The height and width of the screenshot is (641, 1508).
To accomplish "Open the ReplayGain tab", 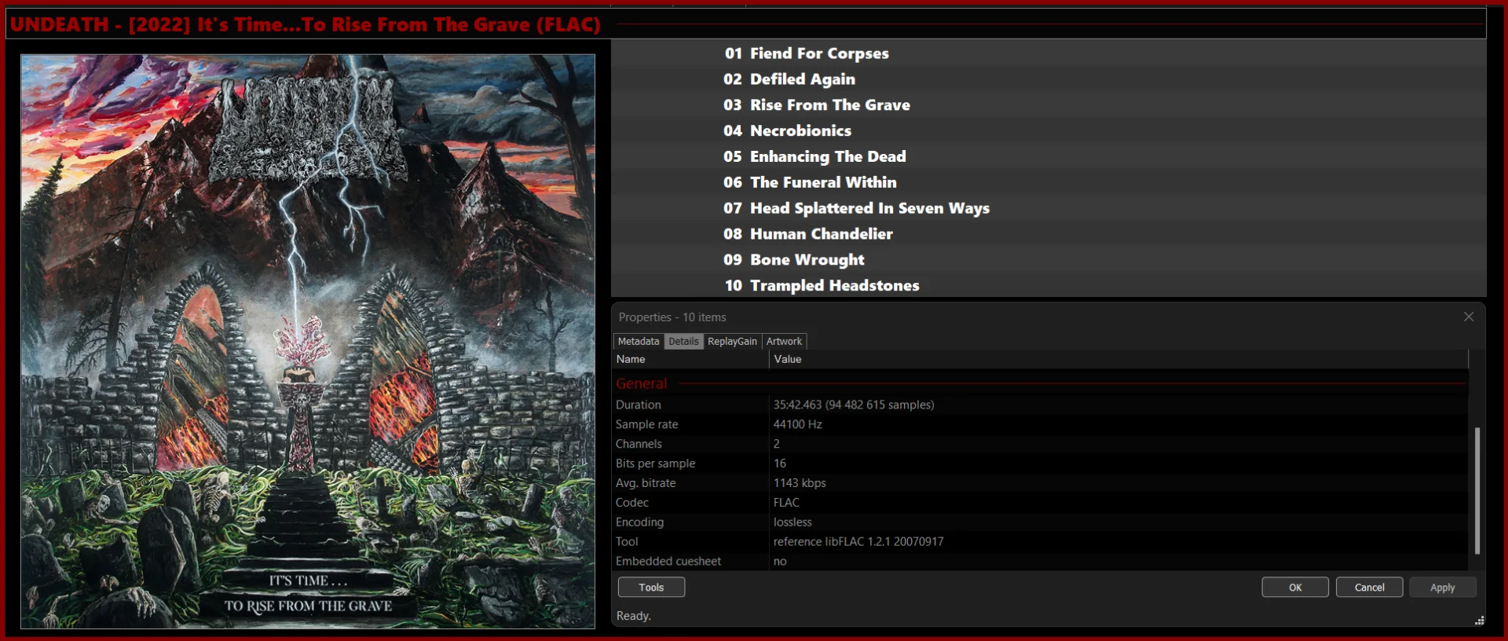I will [732, 341].
